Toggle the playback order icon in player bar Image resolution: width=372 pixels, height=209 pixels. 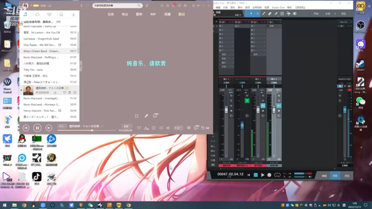point(161,128)
